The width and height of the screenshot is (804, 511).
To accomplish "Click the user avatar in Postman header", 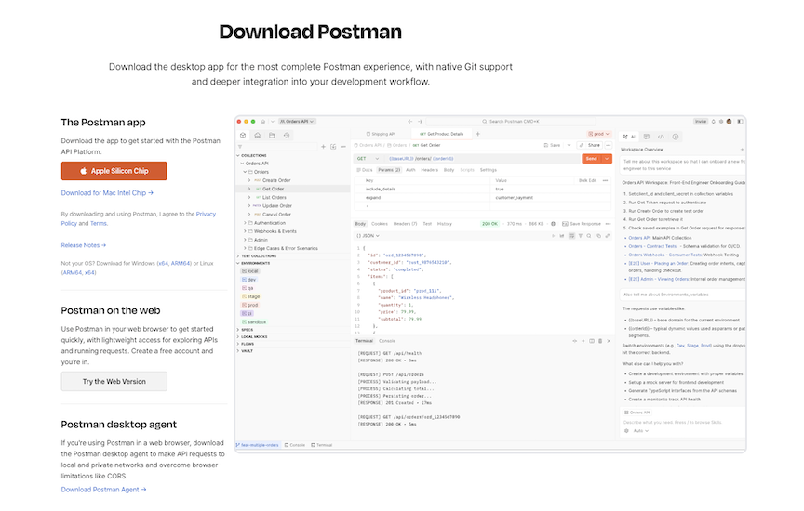I will (x=730, y=122).
